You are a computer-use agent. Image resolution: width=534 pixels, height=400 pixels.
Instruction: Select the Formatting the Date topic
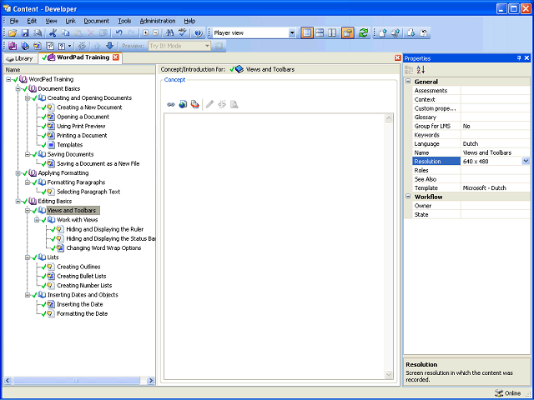tap(82, 313)
